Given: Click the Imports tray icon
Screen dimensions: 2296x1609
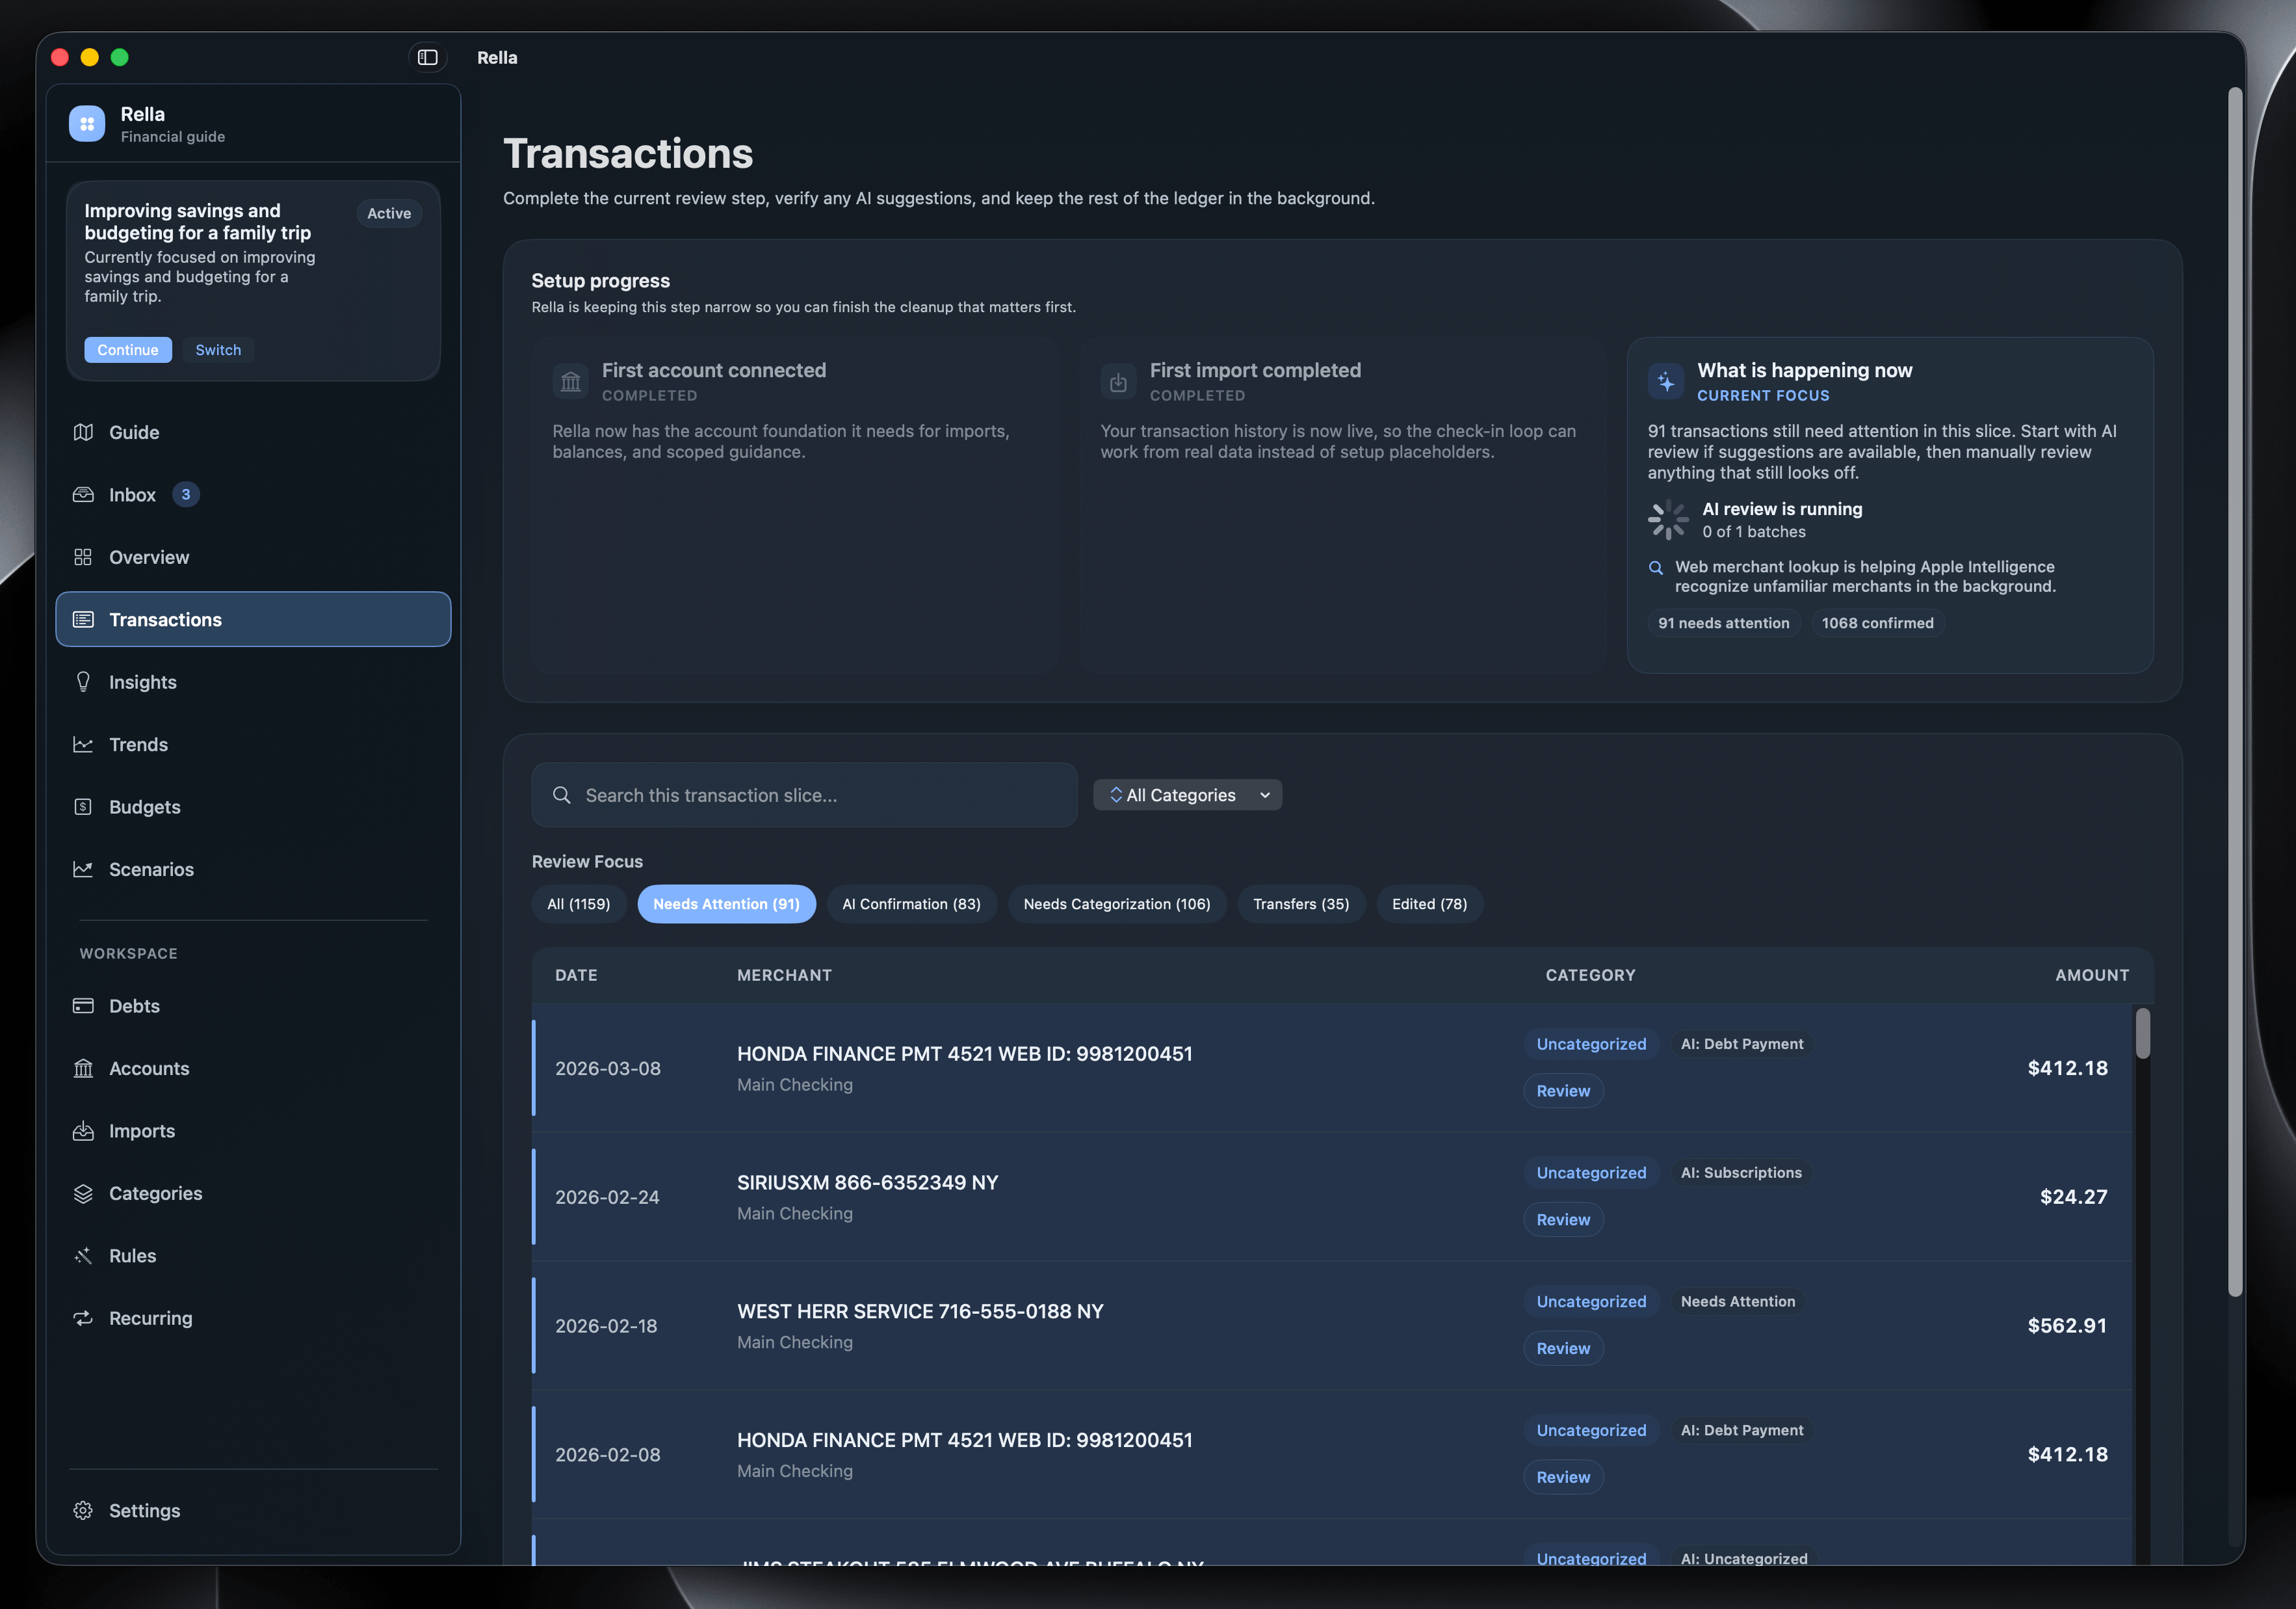Looking at the screenshot, I should point(83,1131).
